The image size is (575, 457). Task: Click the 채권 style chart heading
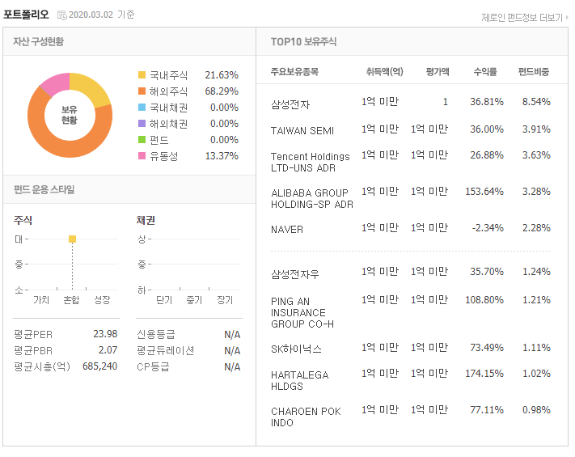pos(146,220)
